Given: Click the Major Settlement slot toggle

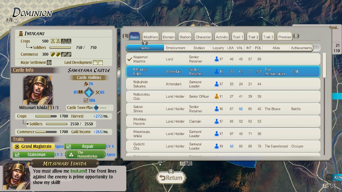Looking at the screenshot, I should pos(49,62).
